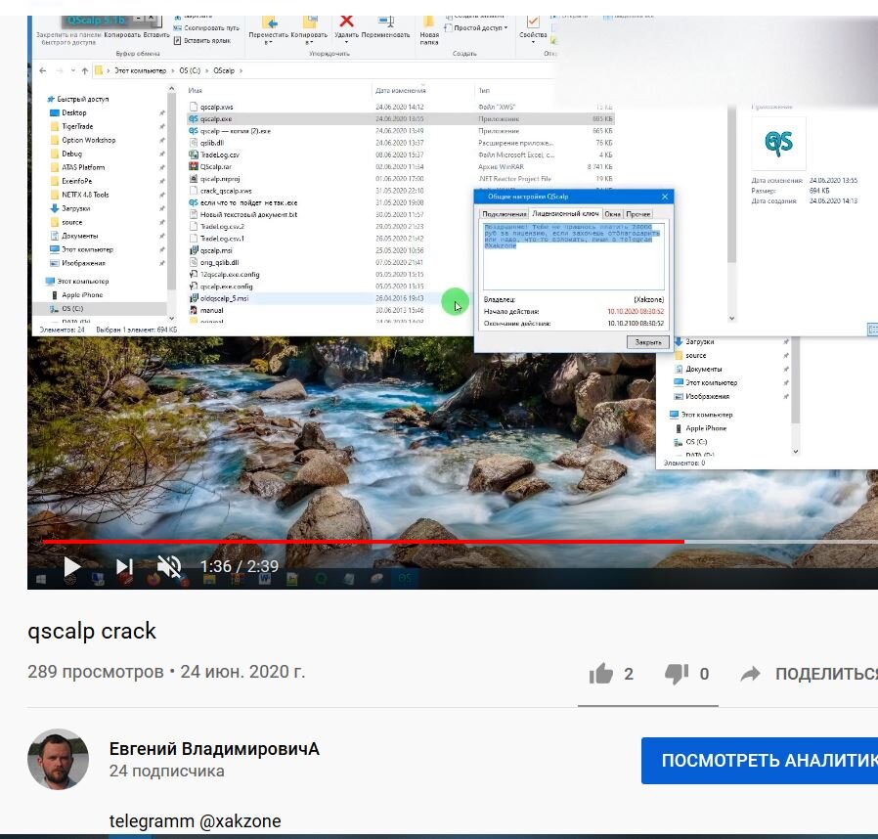The width and height of the screenshot is (878, 839).
Task: Switch to the Прочее tab in QScalp settings
Action: 638,214
